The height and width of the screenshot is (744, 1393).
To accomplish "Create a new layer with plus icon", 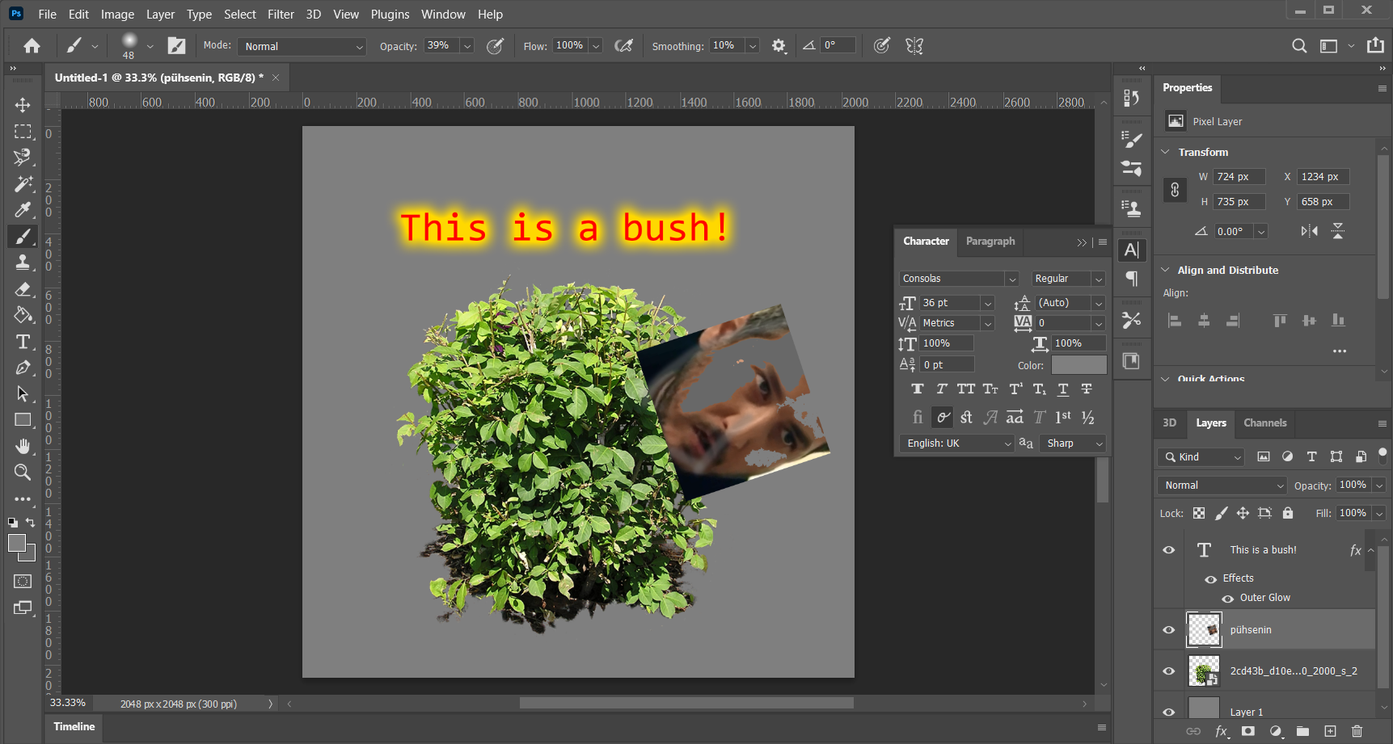I will pyautogui.click(x=1330, y=731).
